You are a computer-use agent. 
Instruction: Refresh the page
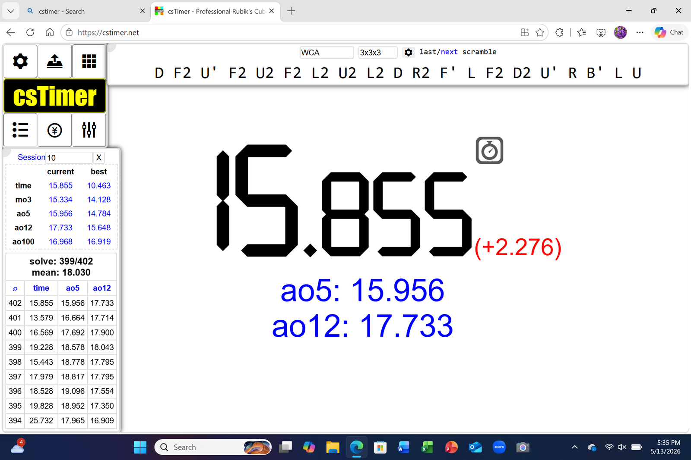click(30, 32)
